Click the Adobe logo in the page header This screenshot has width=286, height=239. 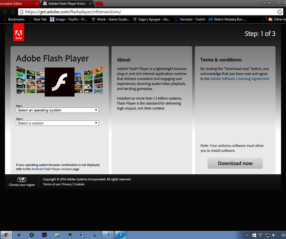click(x=18, y=32)
